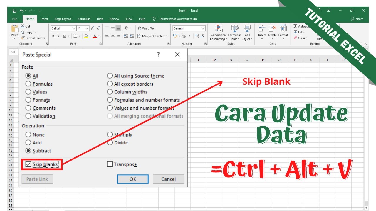Click the Orientation text-angle icon
Screen dimensions: 376x211
coord(126,28)
